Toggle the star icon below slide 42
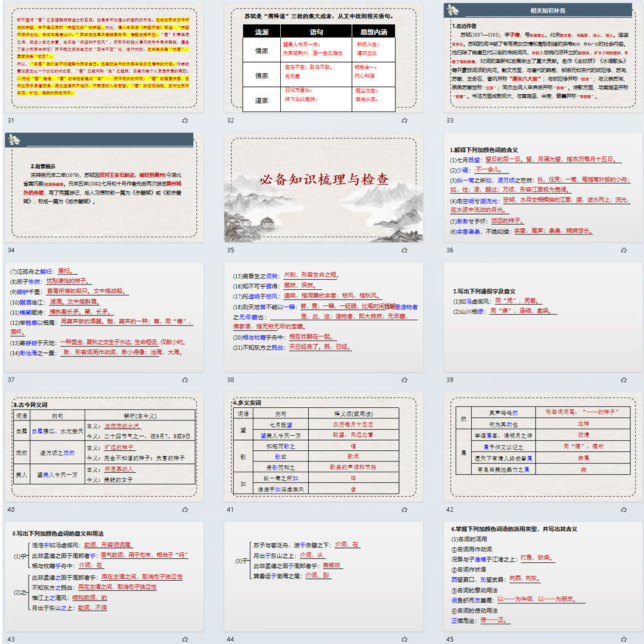Screen dimensions: 644x644 click(624, 510)
